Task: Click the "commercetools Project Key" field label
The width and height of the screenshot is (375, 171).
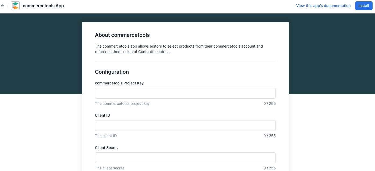Action: (119, 83)
